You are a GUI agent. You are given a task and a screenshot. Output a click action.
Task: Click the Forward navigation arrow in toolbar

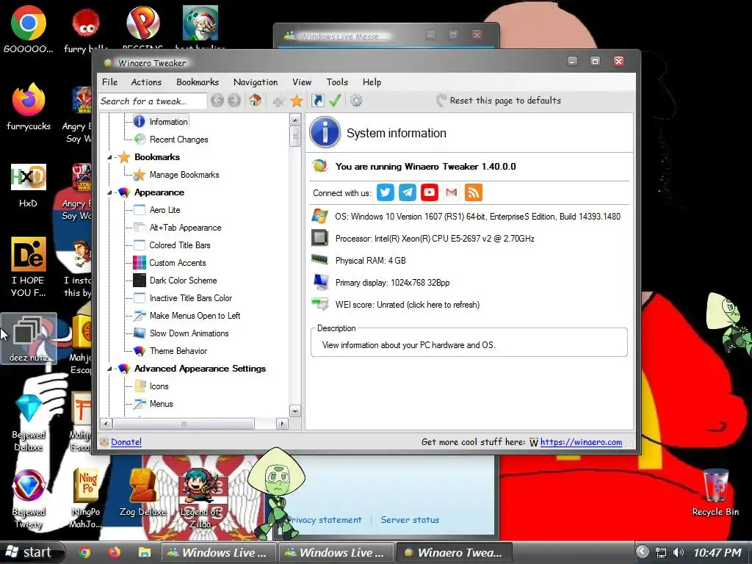point(234,101)
